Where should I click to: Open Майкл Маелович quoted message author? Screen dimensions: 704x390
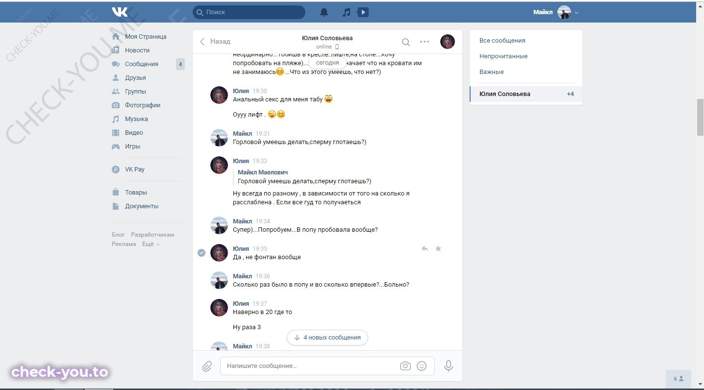click(263, 172)
